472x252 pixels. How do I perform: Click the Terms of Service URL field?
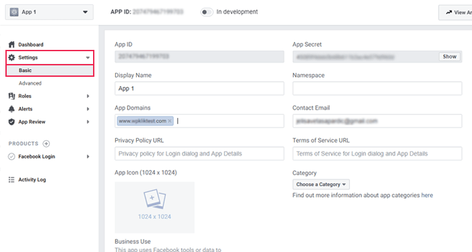pos(377,154)
